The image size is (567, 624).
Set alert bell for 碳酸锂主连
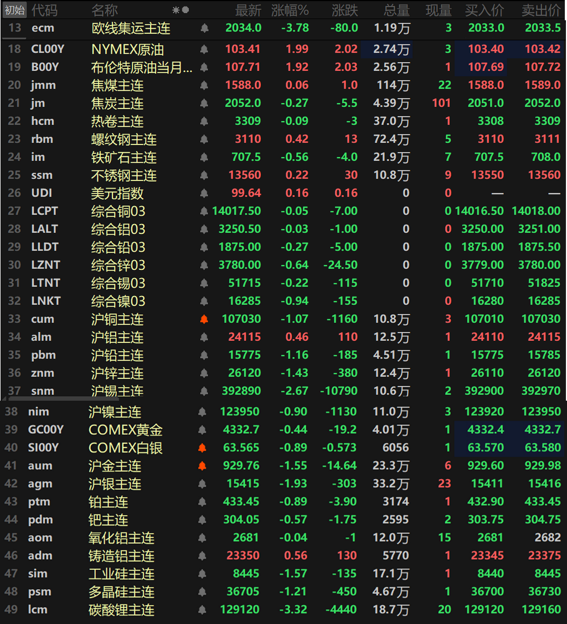point(202,610)
